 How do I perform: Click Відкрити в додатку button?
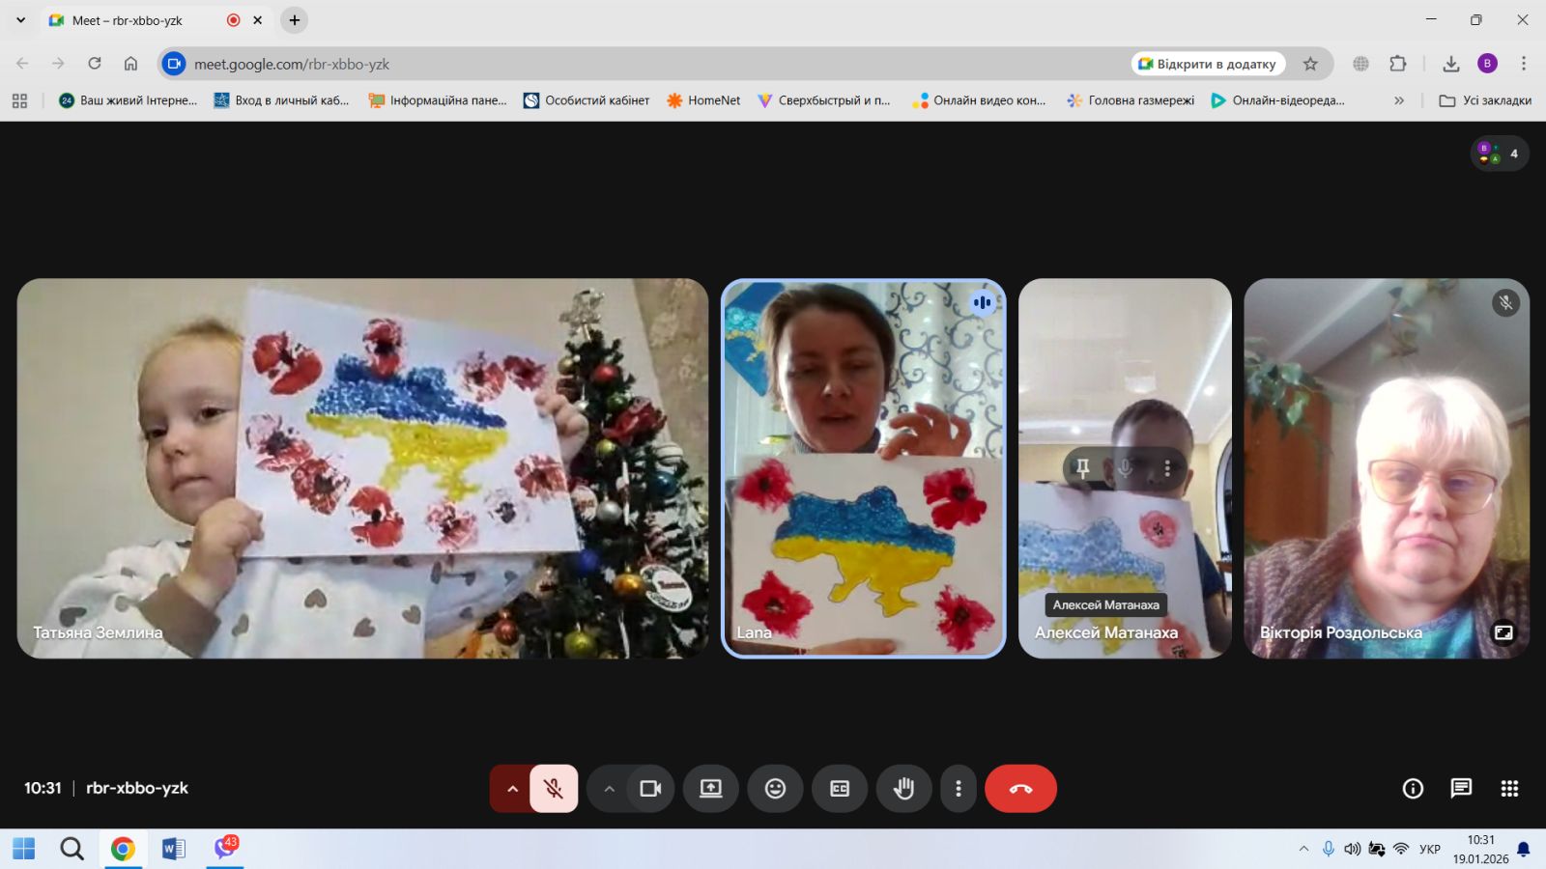click(x=1208, y=64)
